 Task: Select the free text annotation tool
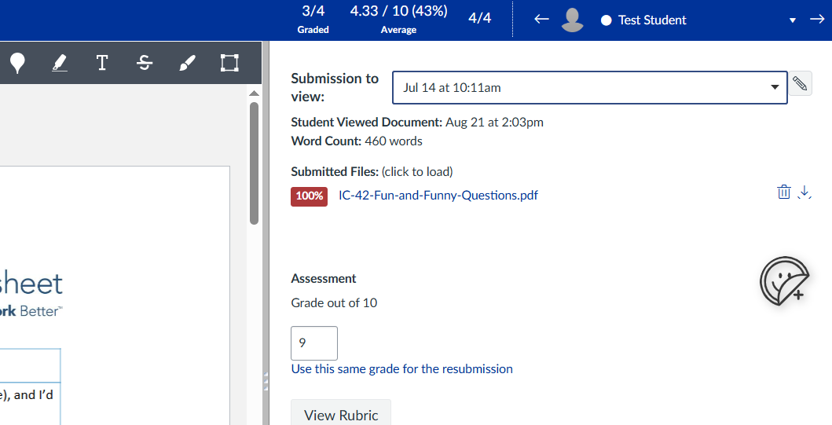pos(102,64)
